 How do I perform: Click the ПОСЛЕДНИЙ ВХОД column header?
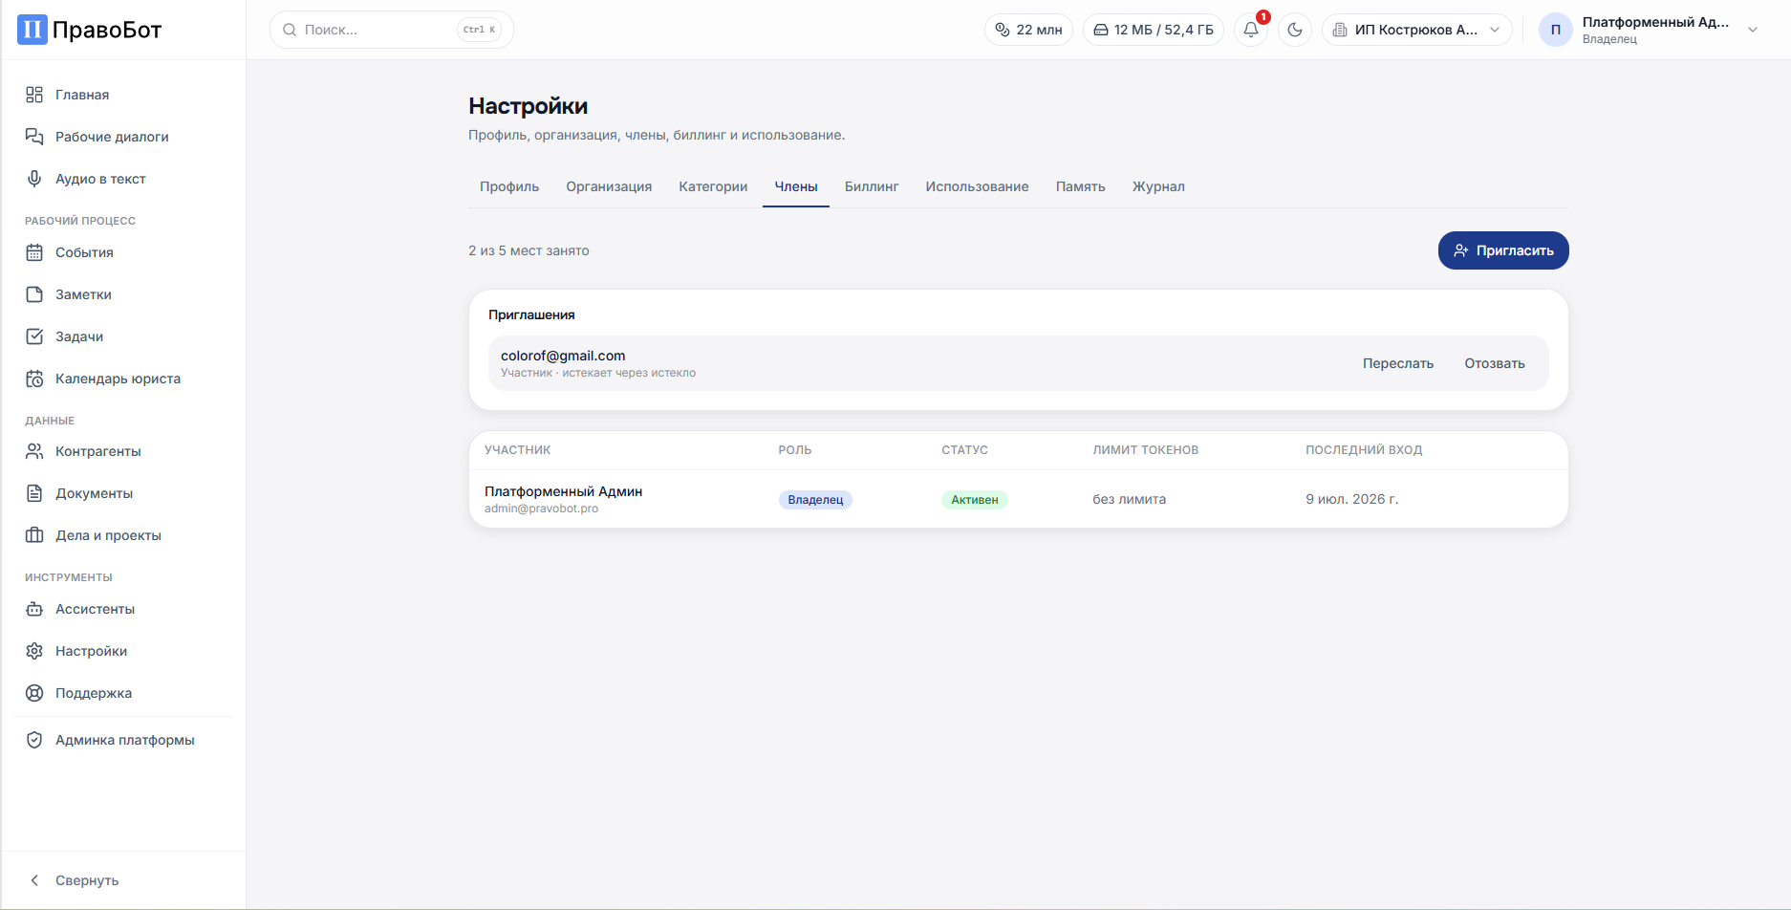click(1364, 450)
